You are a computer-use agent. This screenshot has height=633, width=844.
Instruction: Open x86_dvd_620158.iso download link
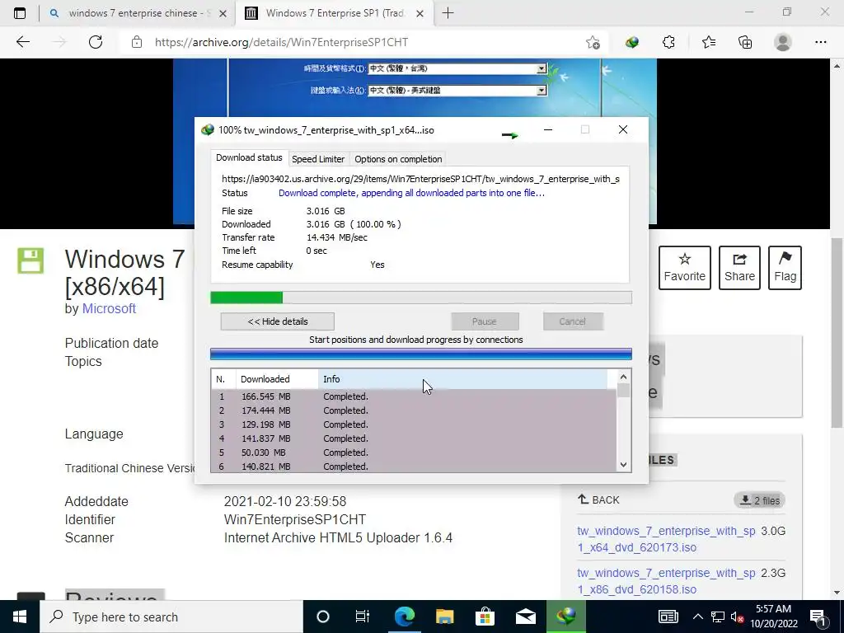point(666,581)
